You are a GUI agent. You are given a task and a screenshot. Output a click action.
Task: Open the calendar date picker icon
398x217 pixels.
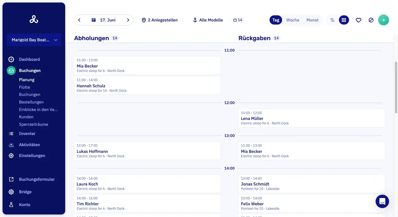[94, 20]
